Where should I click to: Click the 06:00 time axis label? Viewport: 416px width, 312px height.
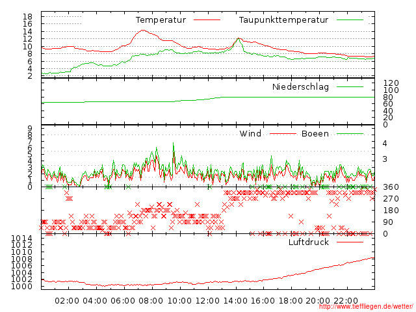tap(123, 301)
